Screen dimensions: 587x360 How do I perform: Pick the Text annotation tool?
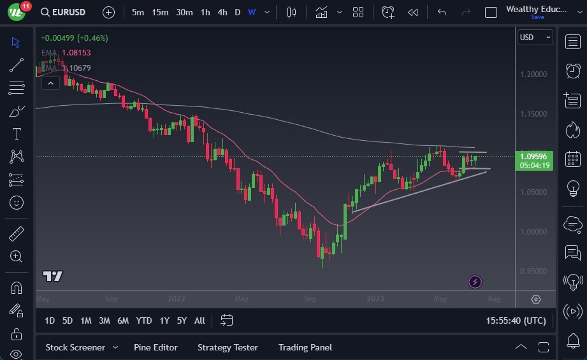(17, 134)
